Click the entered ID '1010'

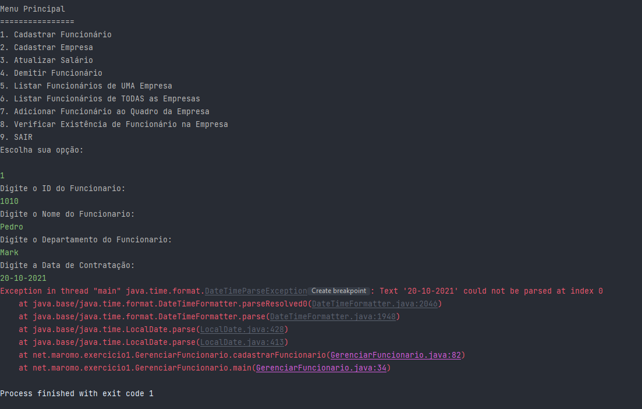[9, 201]
